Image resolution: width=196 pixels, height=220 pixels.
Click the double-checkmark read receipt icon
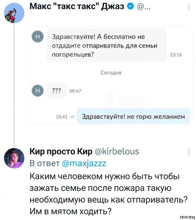click(71, 116)
